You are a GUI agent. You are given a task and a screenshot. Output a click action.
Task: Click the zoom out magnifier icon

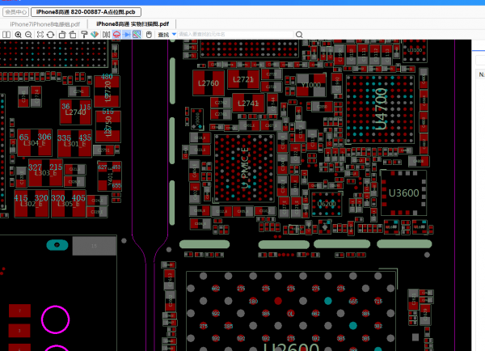coord(28,35)
